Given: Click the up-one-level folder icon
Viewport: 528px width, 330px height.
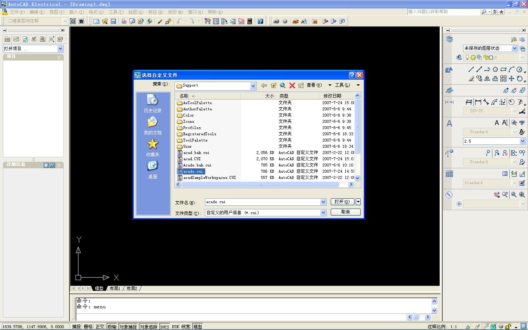Looking at the screenshot, I should (273, 85).
